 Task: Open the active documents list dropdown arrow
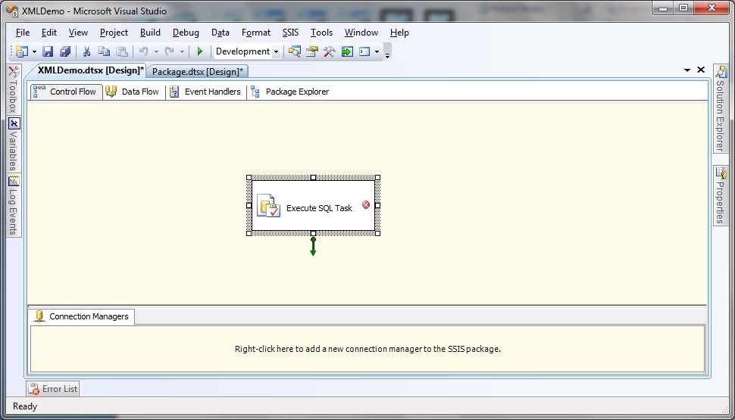point(687,70)
